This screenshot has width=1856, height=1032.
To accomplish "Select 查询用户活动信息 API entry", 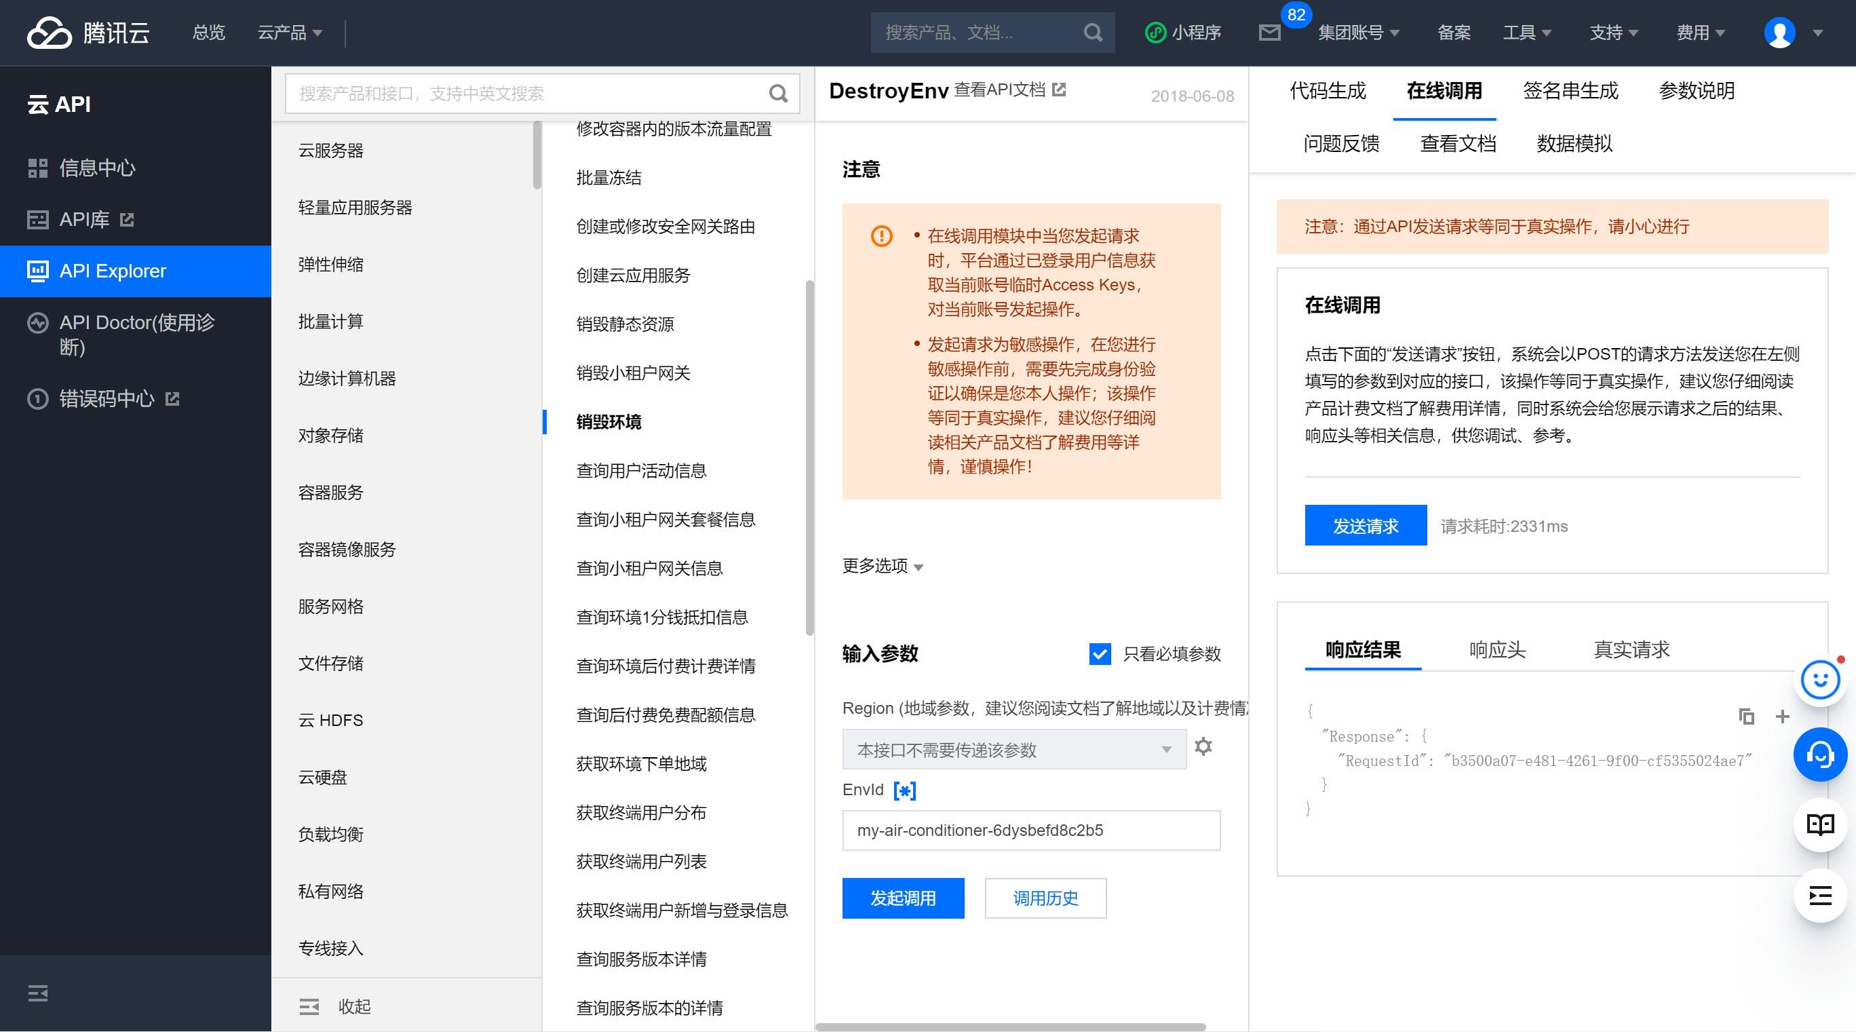I will pos(641,471).
